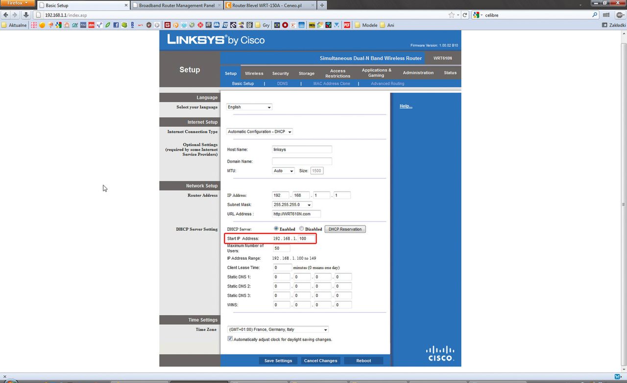Screen dimensions: 627x383
Task: Open the DDNS sub-tab
Action: [x=283, y=84]
